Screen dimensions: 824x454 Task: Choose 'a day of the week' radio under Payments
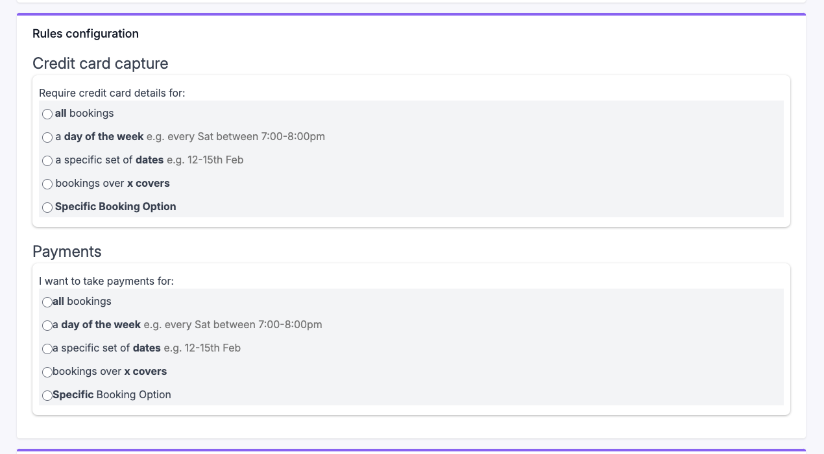[x=47, y=326]
